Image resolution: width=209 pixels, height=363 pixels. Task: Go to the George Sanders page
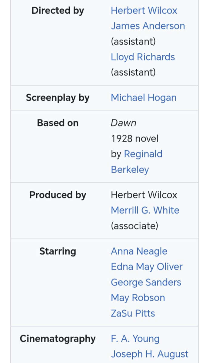click(146, 282)
